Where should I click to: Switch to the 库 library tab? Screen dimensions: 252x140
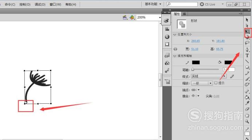point(184,14)
